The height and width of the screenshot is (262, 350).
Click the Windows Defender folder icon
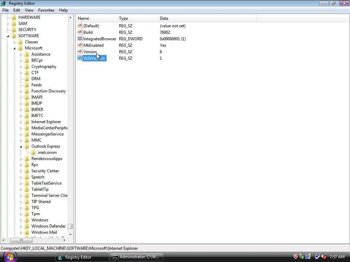pyautogui.click(x=27, y=226)
